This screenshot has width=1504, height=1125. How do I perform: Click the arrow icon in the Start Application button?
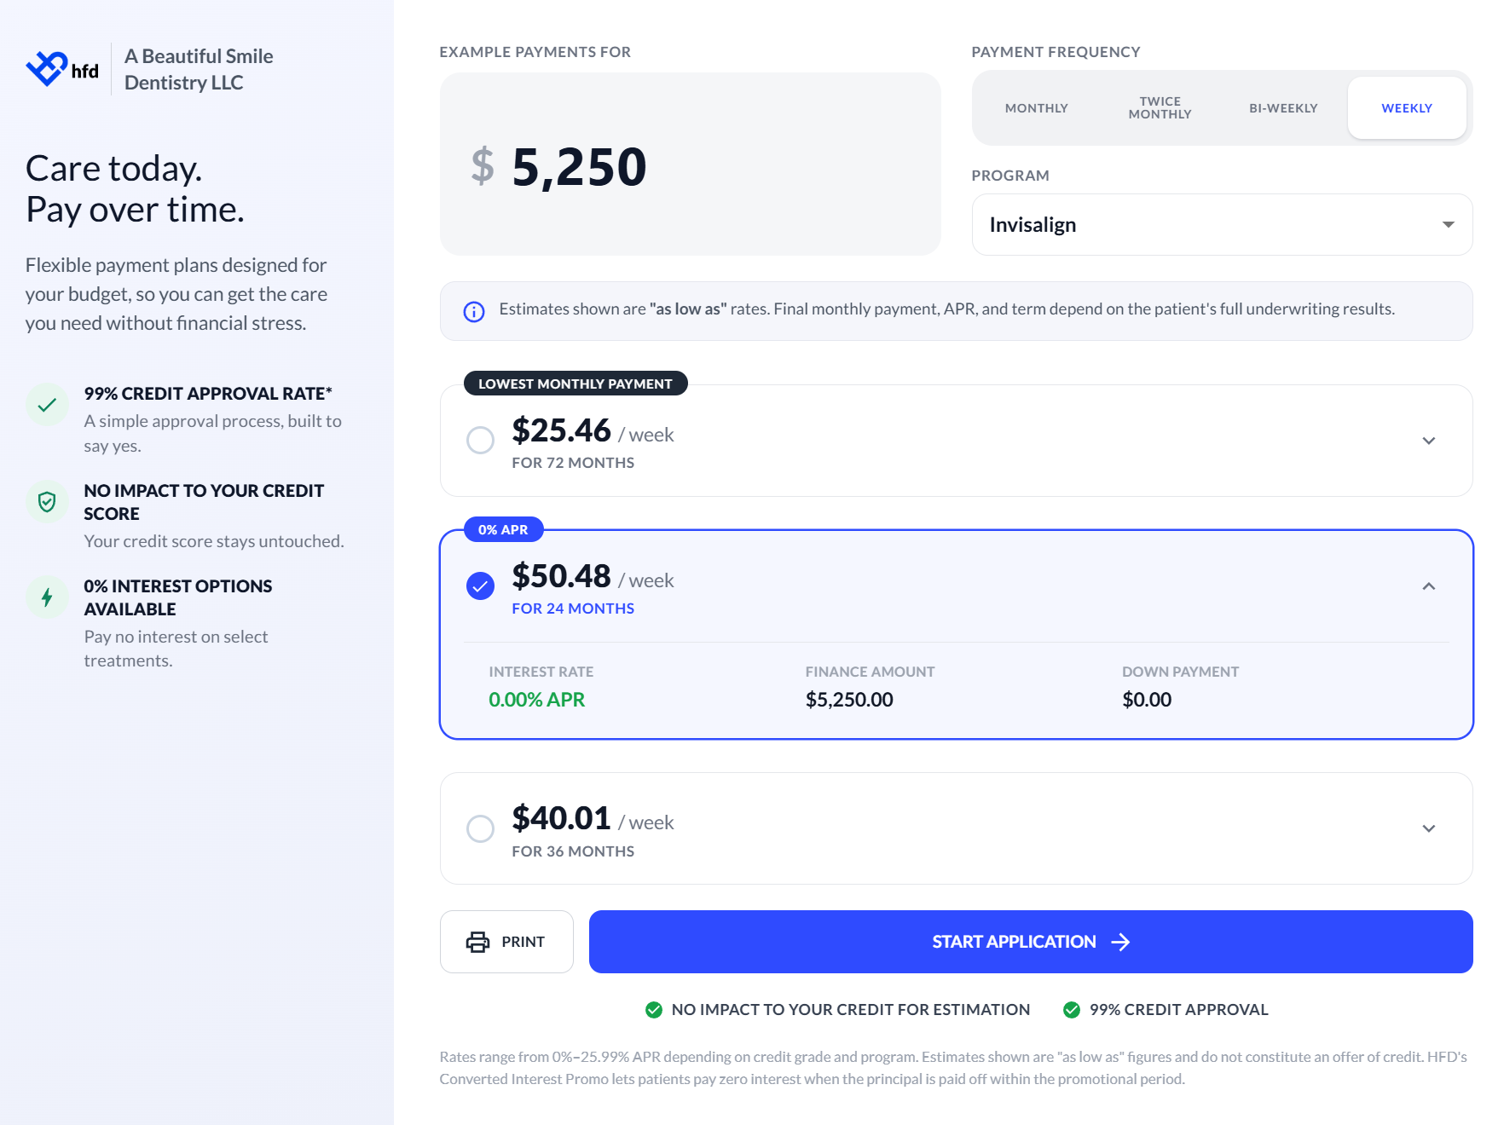tap(1120, 942)
